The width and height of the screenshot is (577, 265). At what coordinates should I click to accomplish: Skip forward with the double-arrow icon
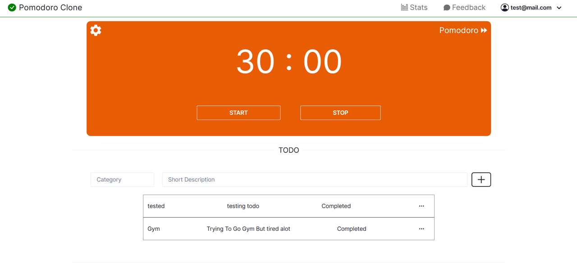click(x=484, y=30)
